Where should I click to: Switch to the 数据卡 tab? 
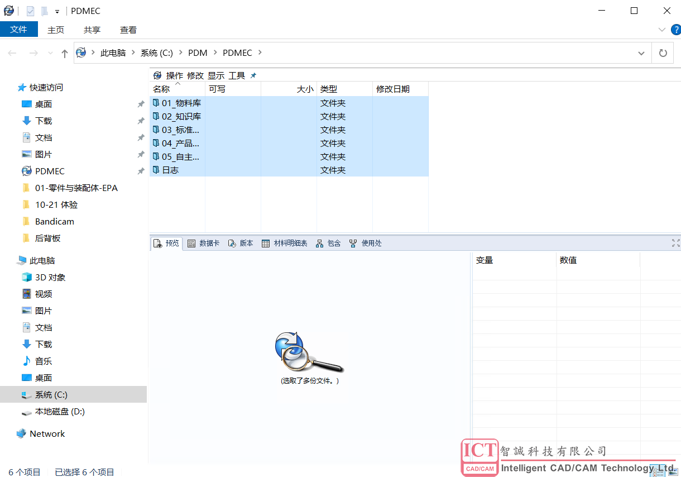(204, 244)
